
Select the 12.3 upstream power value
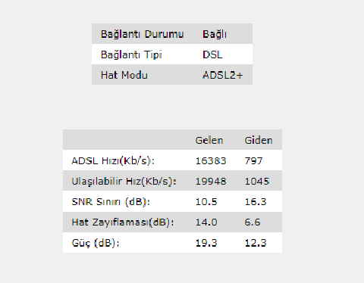pos(256,243)
